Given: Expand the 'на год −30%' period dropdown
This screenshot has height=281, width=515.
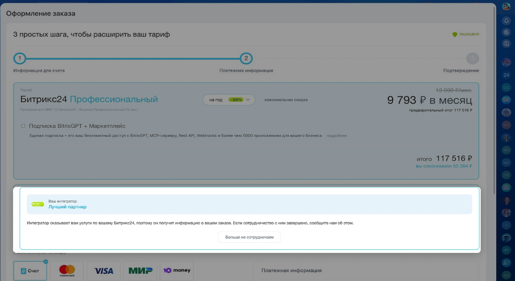Looking at the screenshot, I should click(229, 100).
